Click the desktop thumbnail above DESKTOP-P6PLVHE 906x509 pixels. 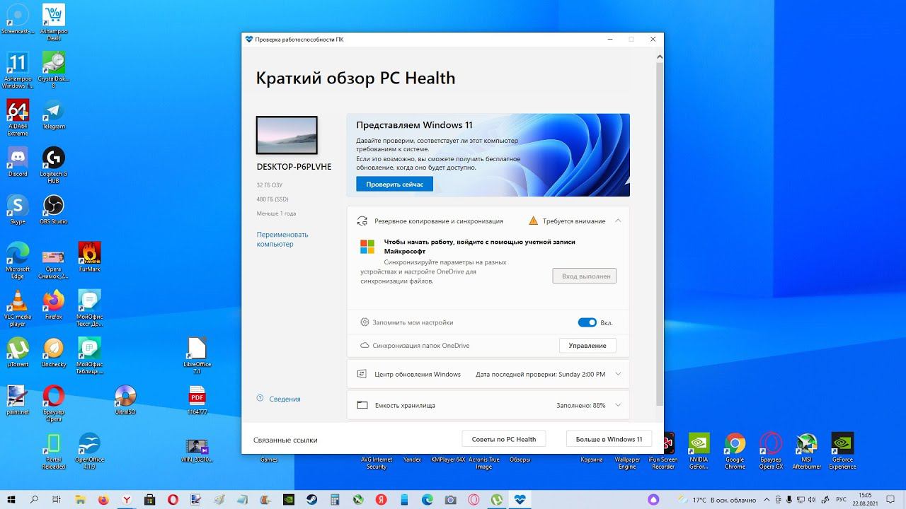[x=287, y=135]
